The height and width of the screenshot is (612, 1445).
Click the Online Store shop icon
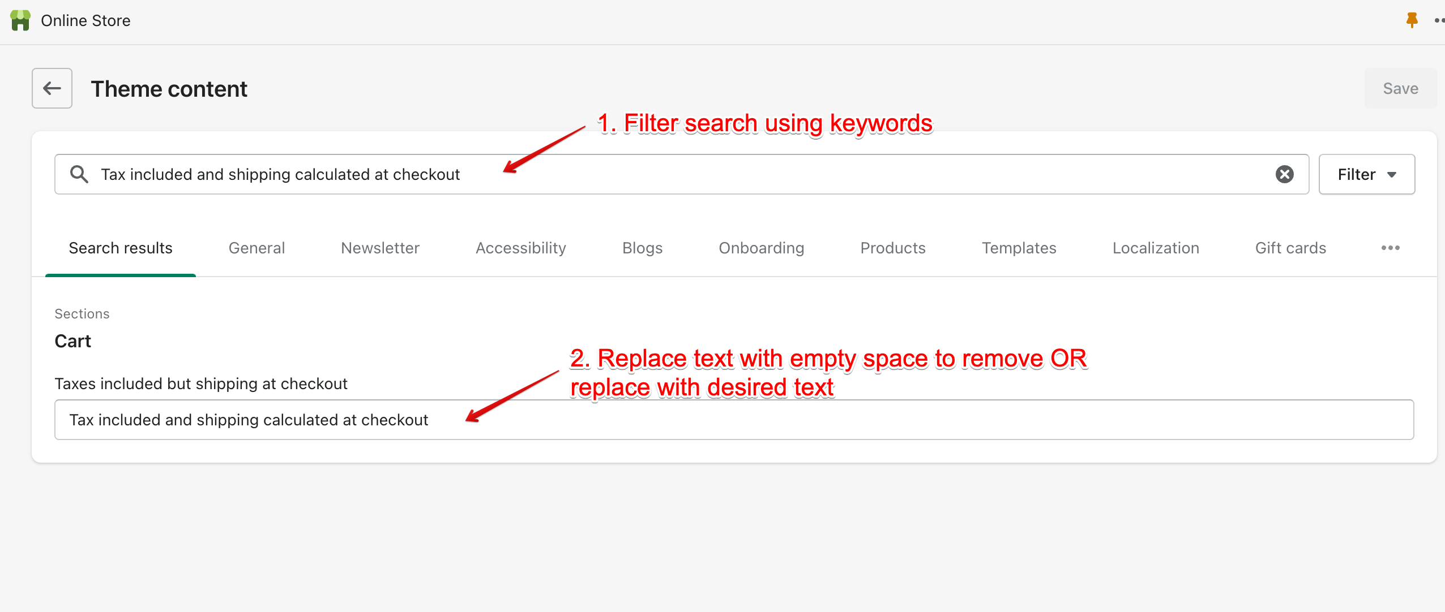[x=20, y=20]
